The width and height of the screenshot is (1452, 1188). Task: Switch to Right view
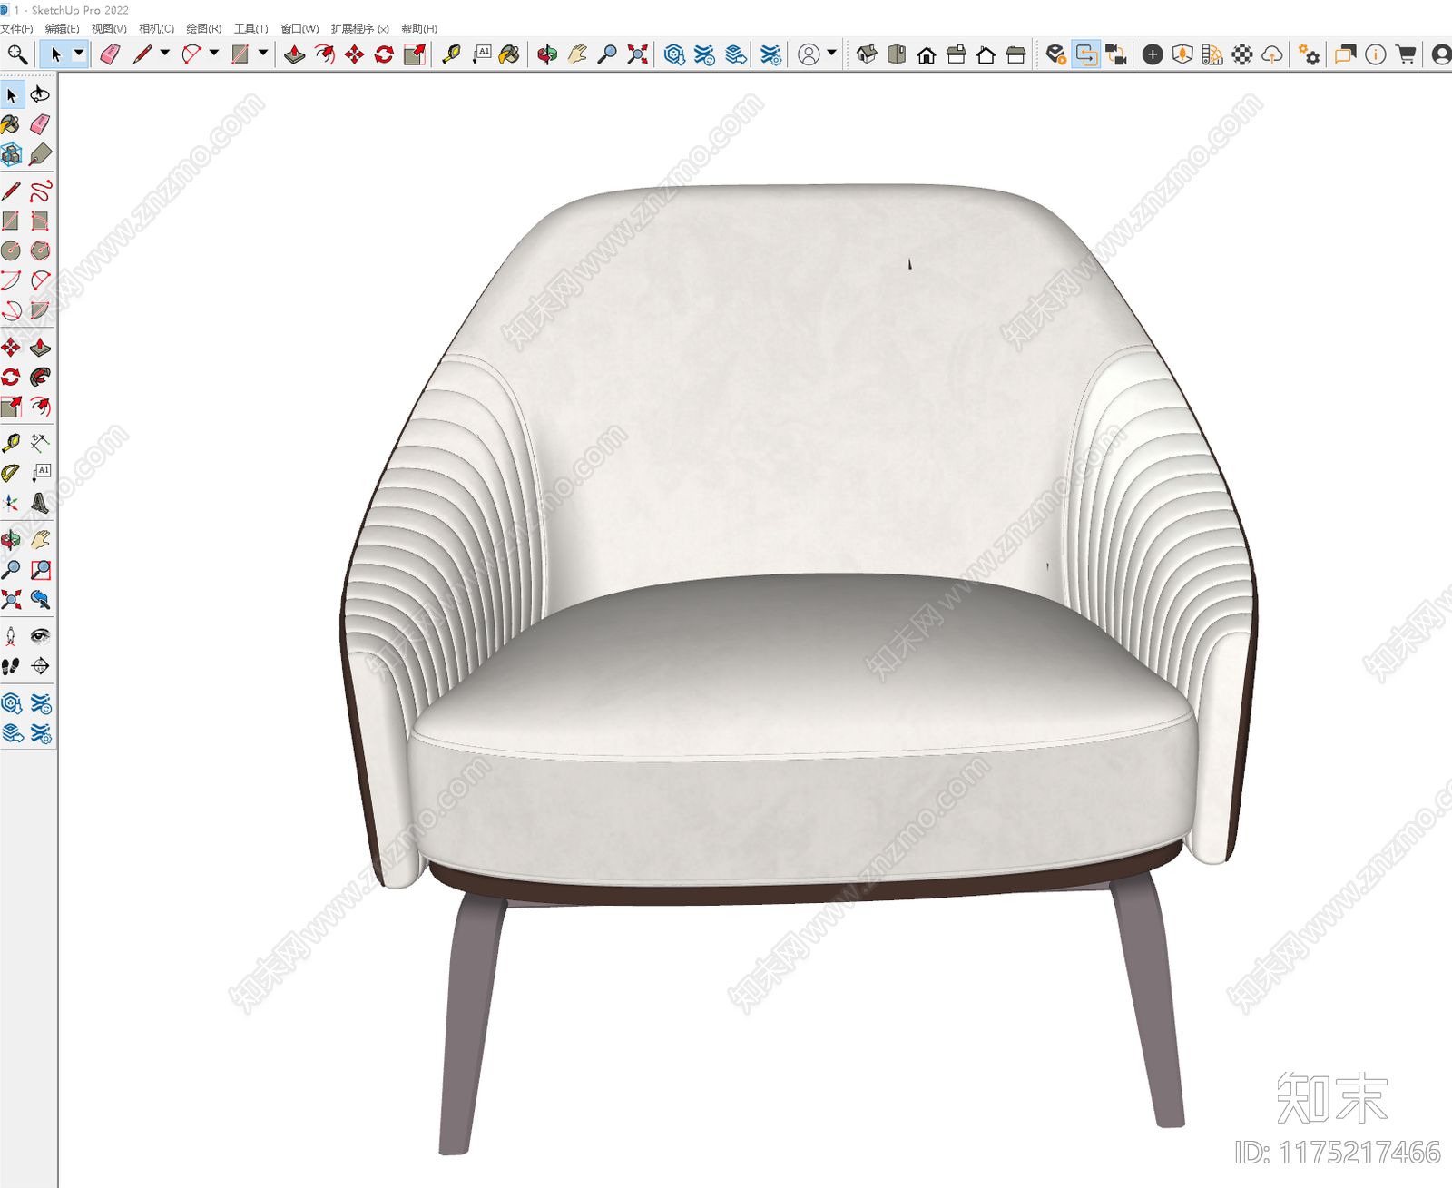[957, 54]
